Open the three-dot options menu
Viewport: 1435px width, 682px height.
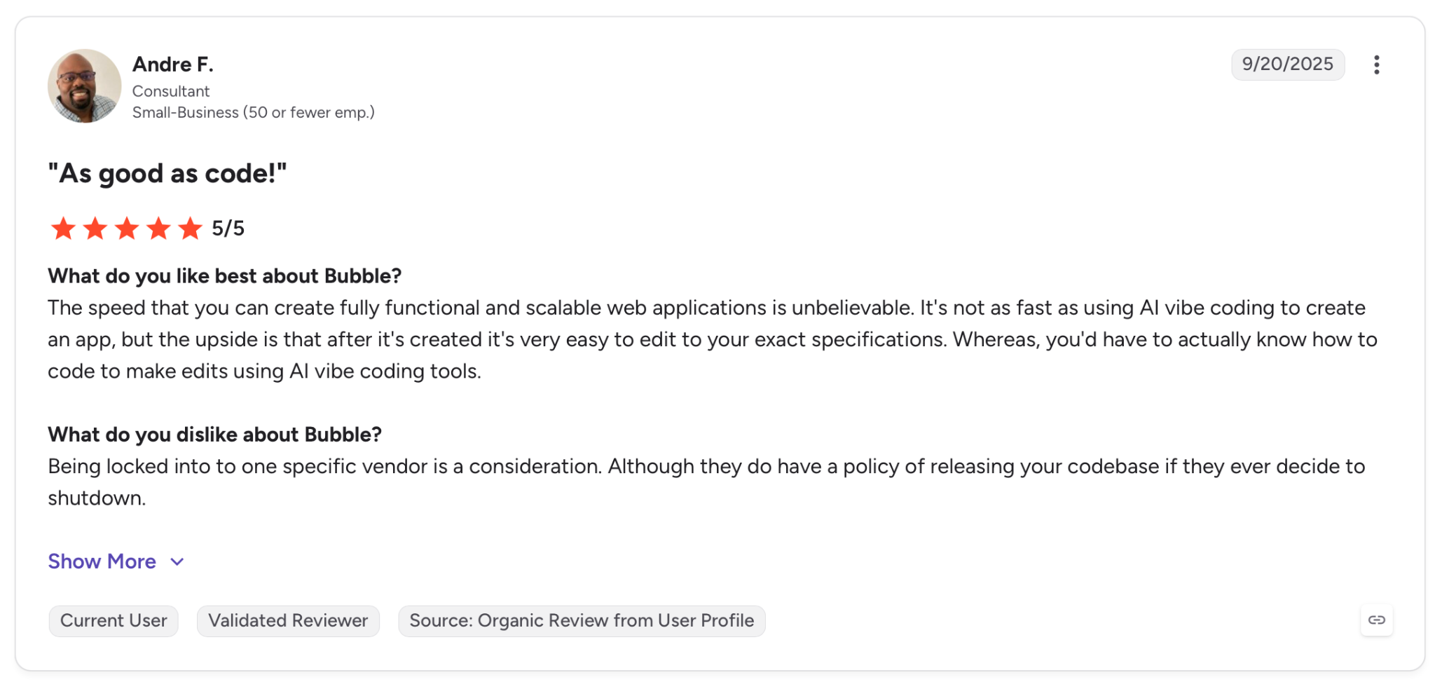1376,64
